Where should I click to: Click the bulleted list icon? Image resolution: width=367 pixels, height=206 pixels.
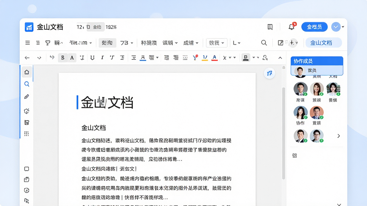(x=167, y=58)
